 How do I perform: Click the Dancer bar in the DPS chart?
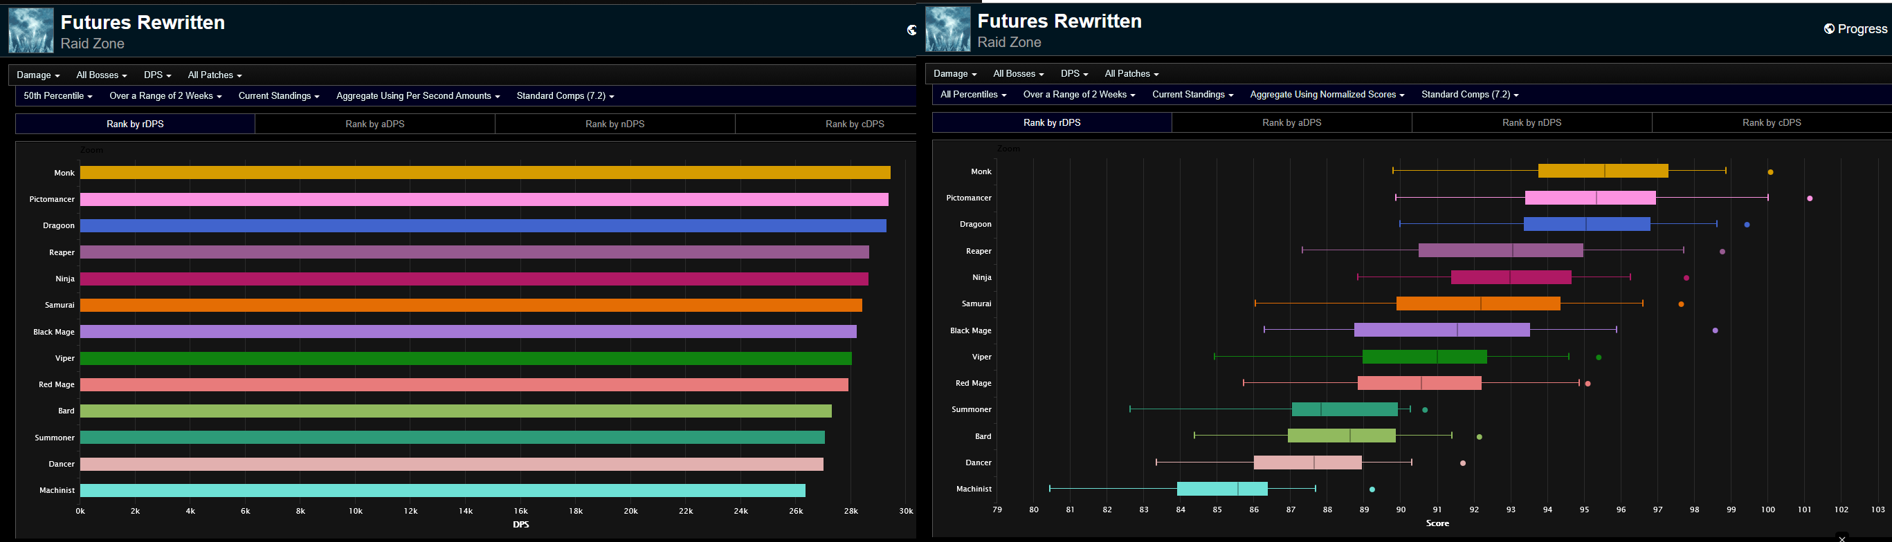pos(452,465)
